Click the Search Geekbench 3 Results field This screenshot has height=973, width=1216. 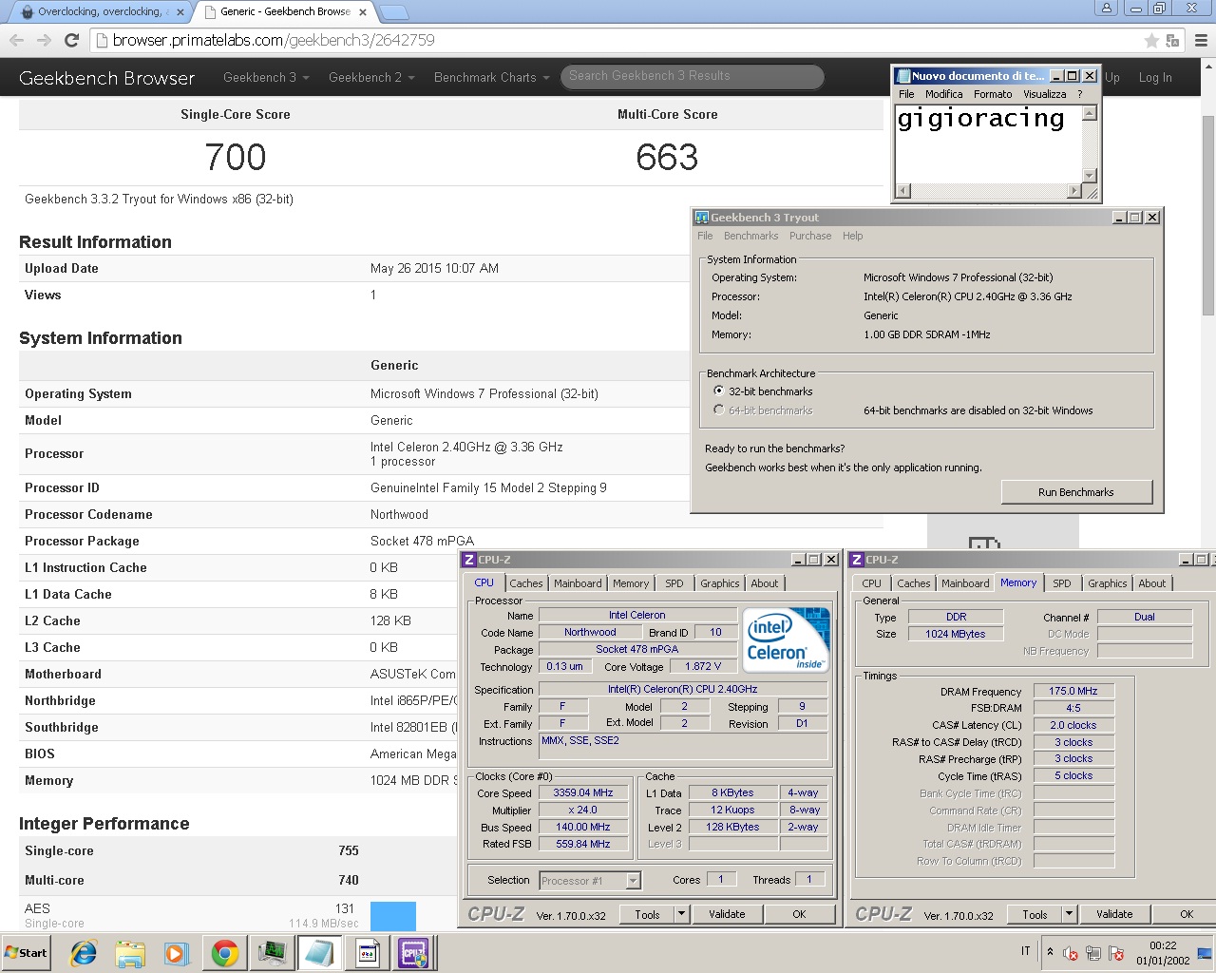pos(692,76)
